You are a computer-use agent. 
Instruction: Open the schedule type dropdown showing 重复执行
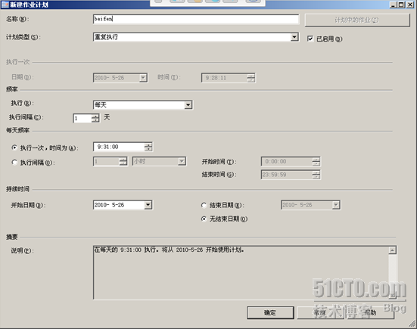(294, 37)
